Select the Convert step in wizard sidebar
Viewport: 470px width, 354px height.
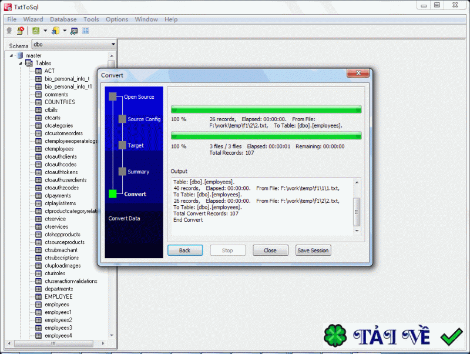click(134, 194)
